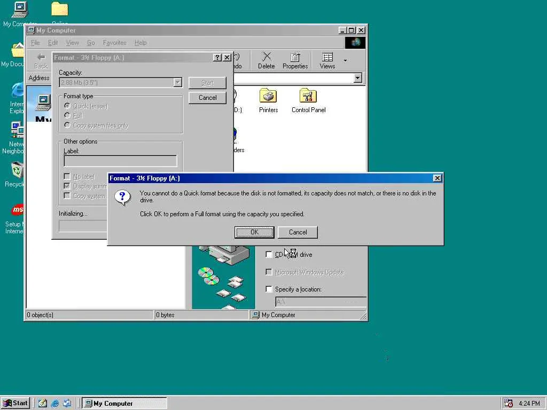
Task: Open the Favorites menu
Action: pos(114,43)
